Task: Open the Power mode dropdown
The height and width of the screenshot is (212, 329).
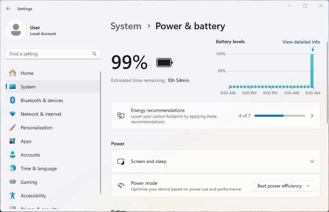Action: tap(284, 186)
